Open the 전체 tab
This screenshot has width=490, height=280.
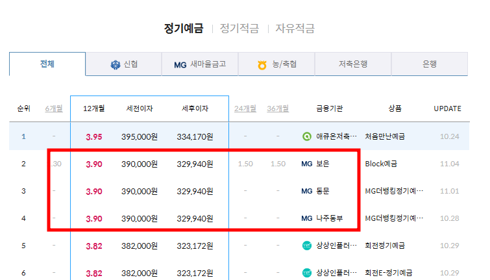pyautogui.click(x=47, y=64)
